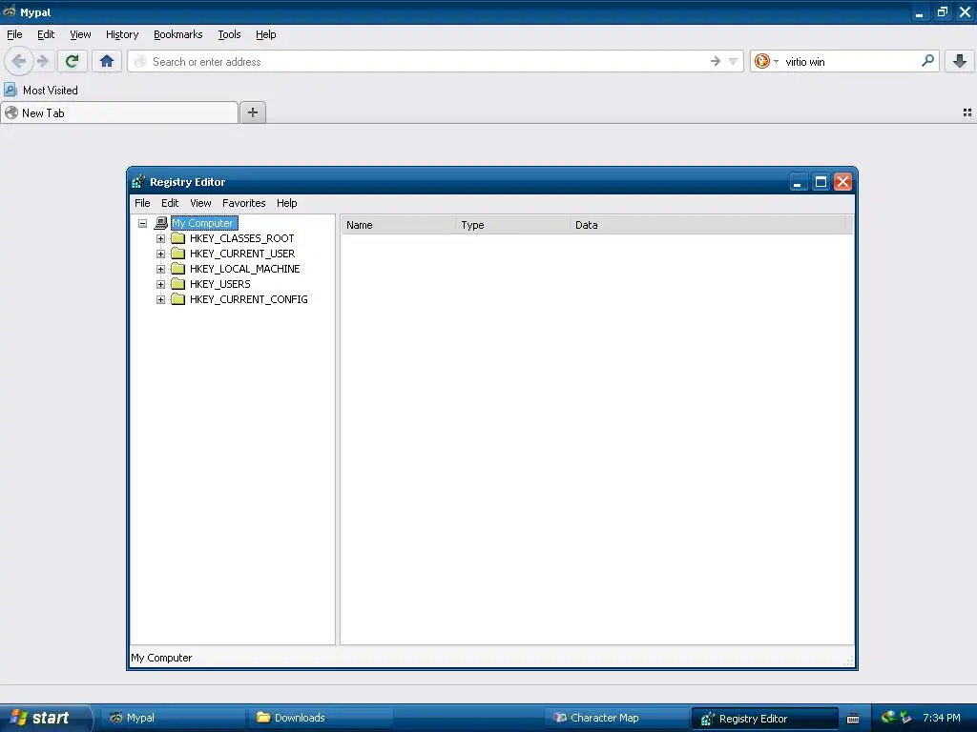Go to home page via house icon

coord(107,61)
